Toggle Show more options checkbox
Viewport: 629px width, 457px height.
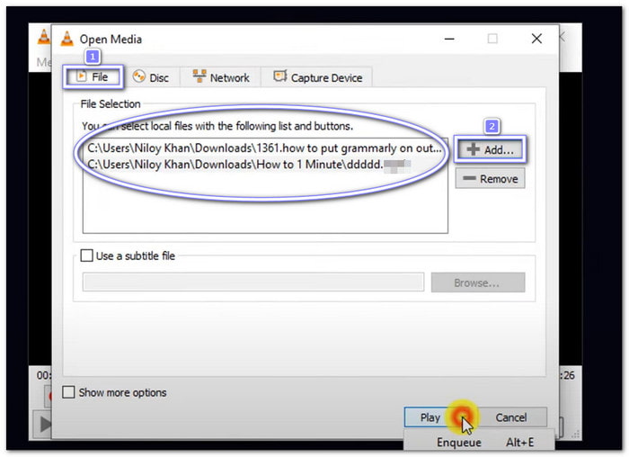click(x=68, y=392)
